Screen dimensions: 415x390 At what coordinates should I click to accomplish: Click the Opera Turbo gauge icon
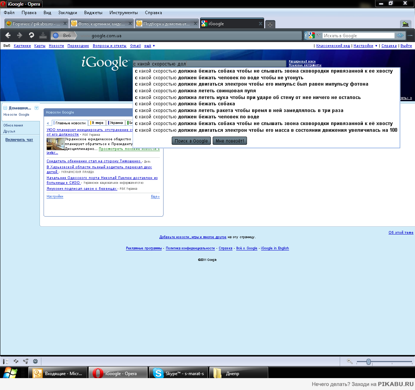point(35,361)
